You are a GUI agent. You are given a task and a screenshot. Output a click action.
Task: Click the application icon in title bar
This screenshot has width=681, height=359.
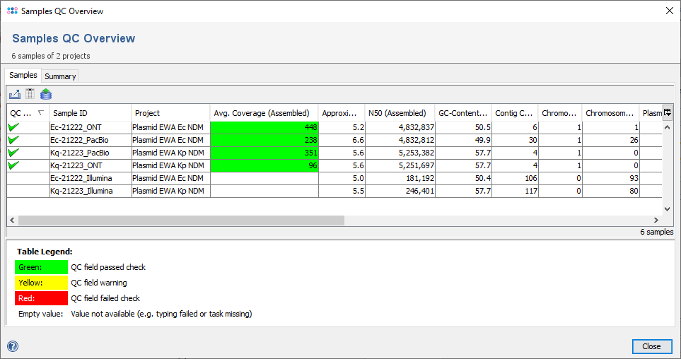click(12, 11)
